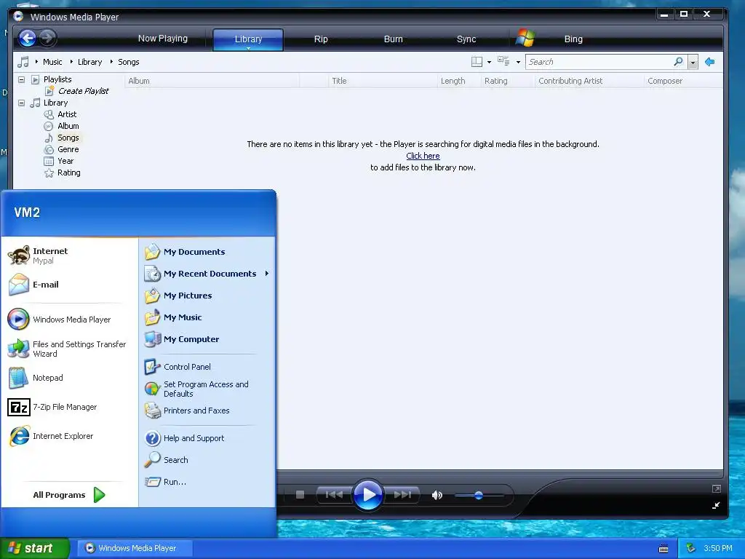Viewport: 745px width, 559px height.
Task: Click inside the Search input field
Action: pyautogui.click(x=599, y=62)
